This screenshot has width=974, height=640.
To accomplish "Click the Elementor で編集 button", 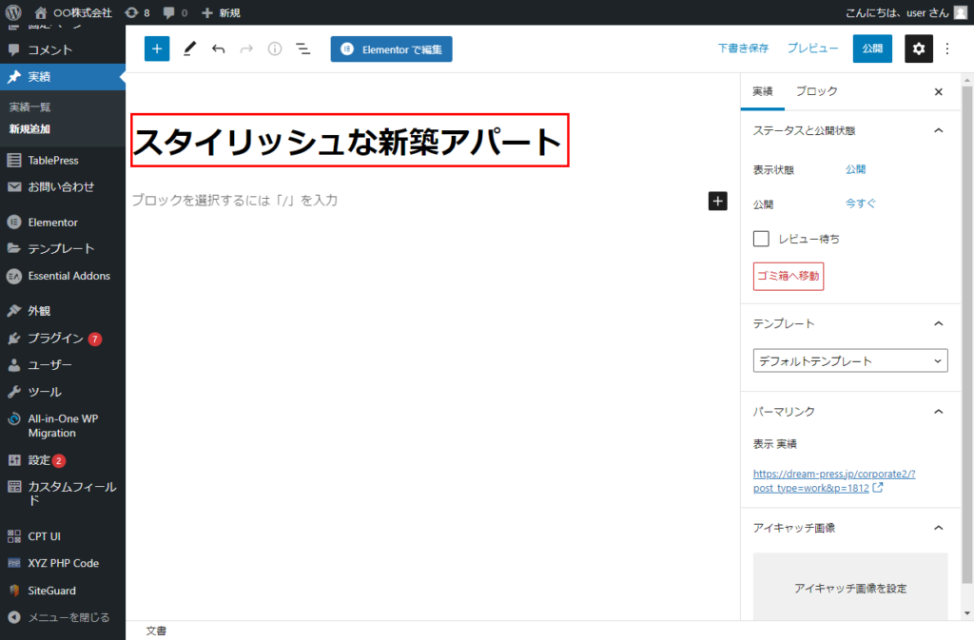I will [x=391, y=48].
